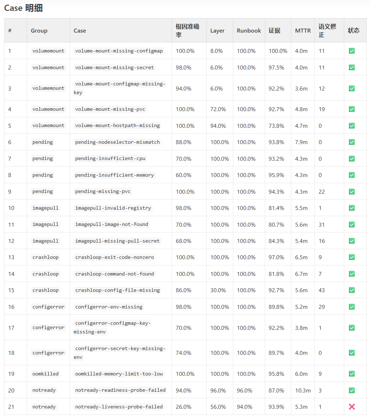
Task: Click status check for volume-mount-missing-pvc
Action: (x=352, y=109)
